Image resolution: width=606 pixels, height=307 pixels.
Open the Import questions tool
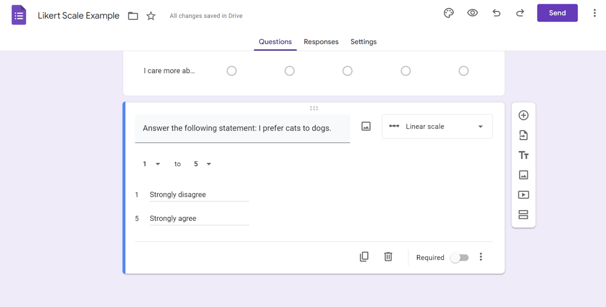pyautogui.click(x=524, y=135)
